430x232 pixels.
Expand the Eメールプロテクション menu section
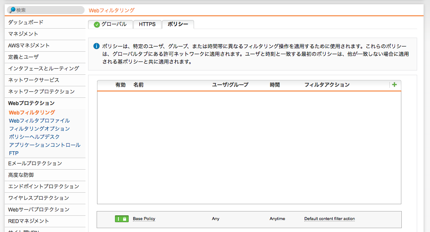click(x=35, y=163)
